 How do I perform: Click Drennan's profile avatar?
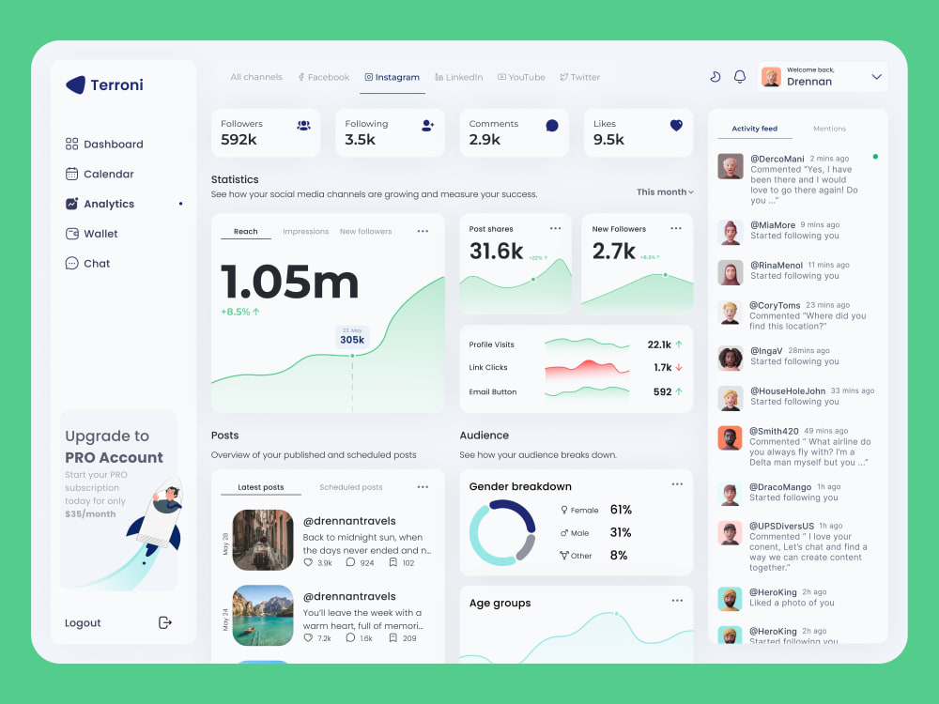click(771, 77)
